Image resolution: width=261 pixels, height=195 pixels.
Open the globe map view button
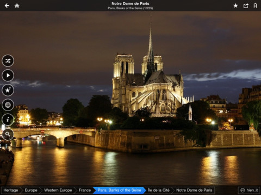[x=8, y=105]
